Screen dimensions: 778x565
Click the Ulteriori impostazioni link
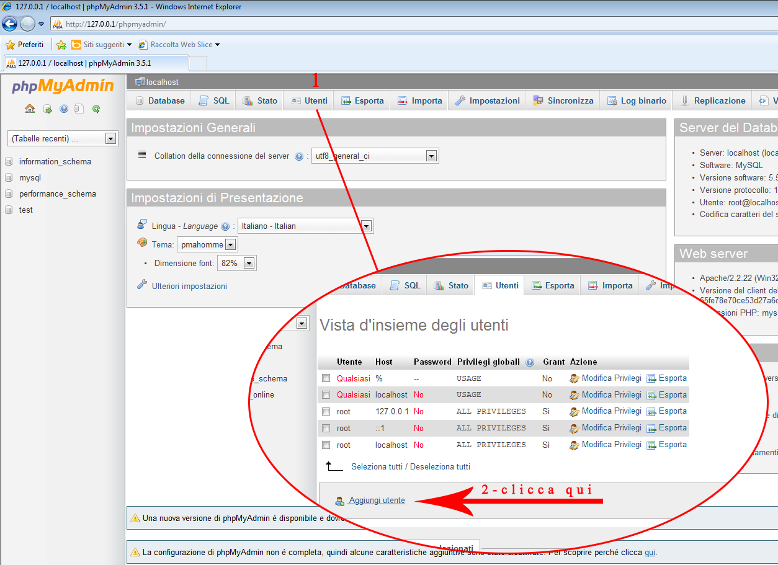pos(189,286)
